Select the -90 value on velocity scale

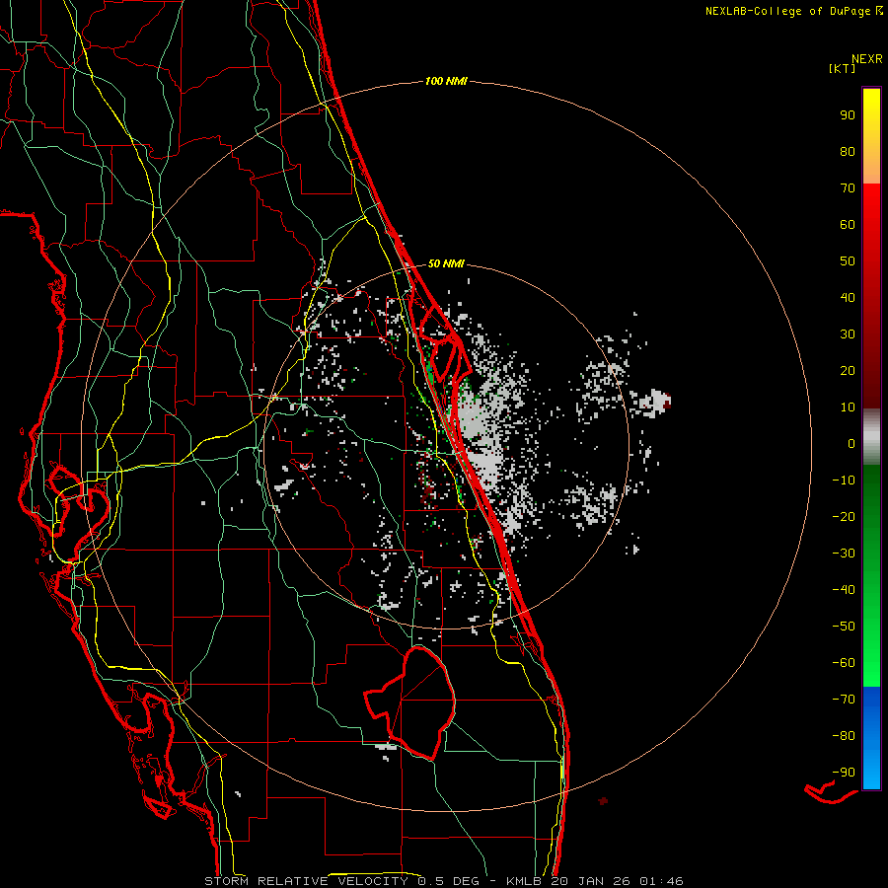point(844,772)
